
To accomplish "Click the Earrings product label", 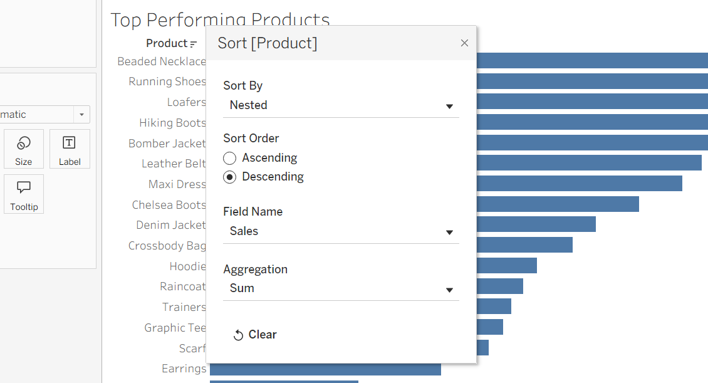I will click(x=184, y=369).
